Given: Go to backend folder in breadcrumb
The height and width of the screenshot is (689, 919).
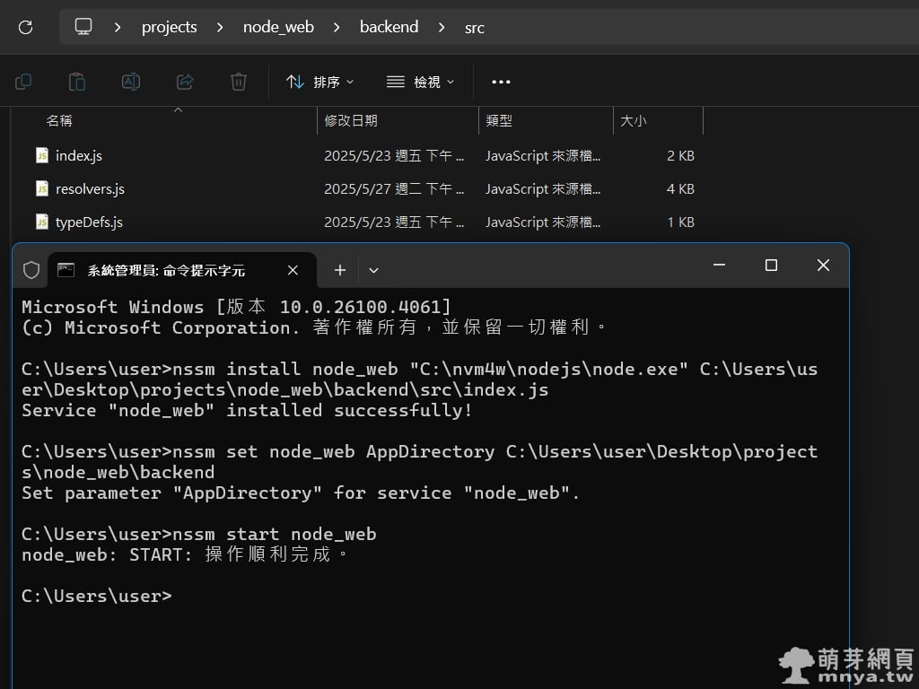Looking at the screenshot, I should (389, 27).
